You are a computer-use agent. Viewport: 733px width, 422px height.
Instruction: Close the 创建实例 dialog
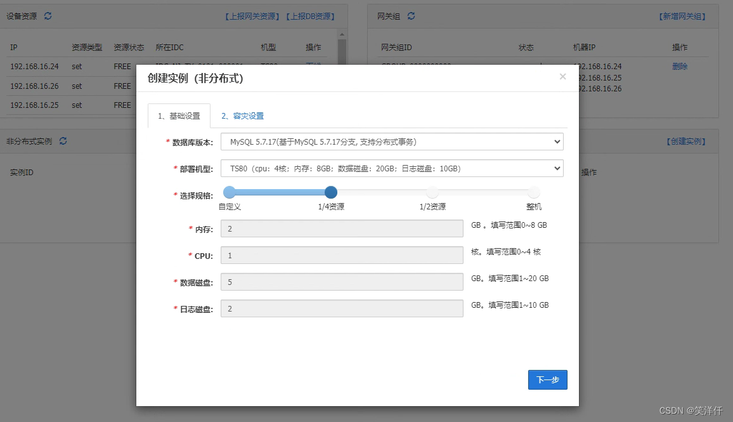click(x=563, y=76)
